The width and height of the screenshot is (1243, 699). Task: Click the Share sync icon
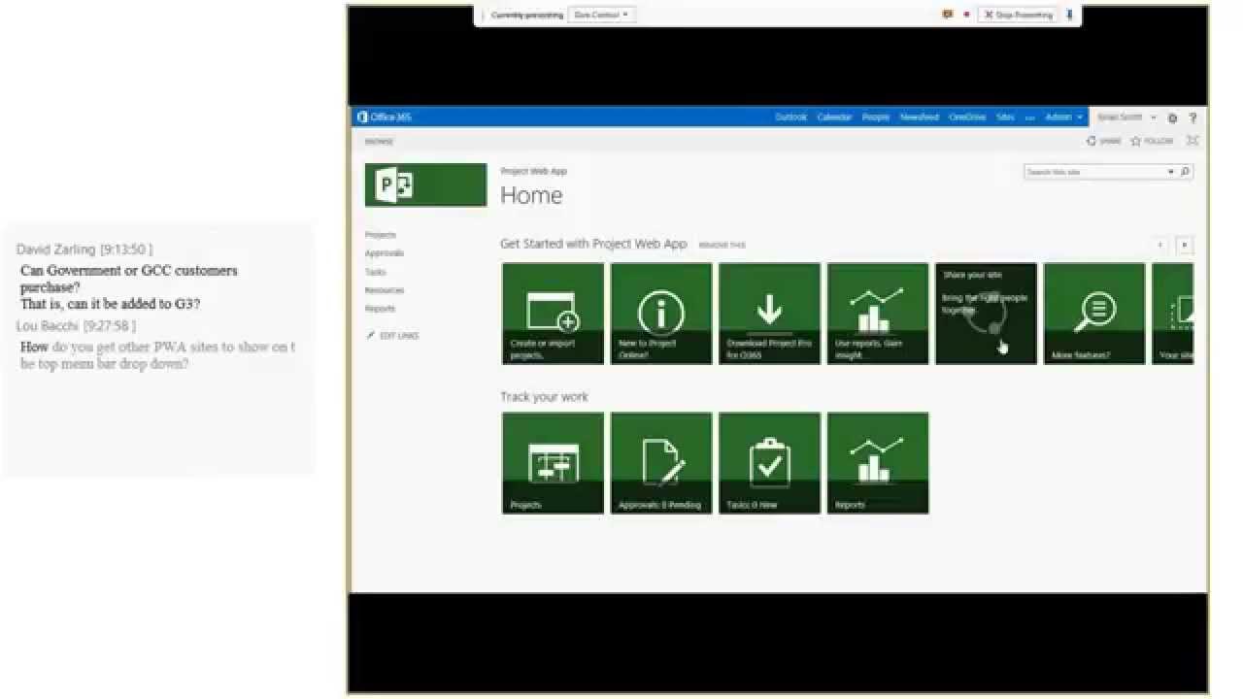[1092, 141]
